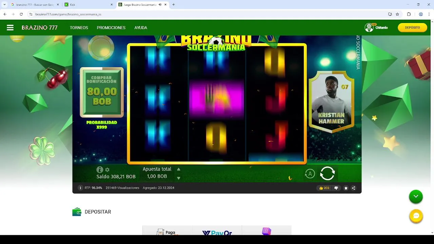Open the TORNEOS menu item

(x=79, y=28)
